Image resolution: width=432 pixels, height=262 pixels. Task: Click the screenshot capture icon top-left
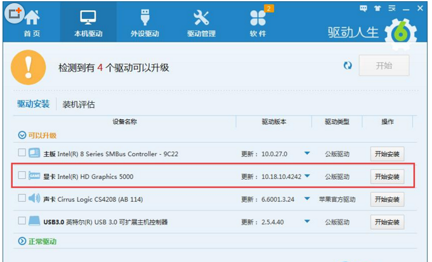[15, 13]
